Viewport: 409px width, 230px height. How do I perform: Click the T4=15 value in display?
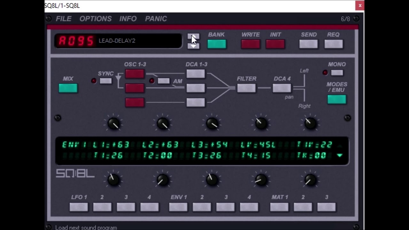coord(256,156)
